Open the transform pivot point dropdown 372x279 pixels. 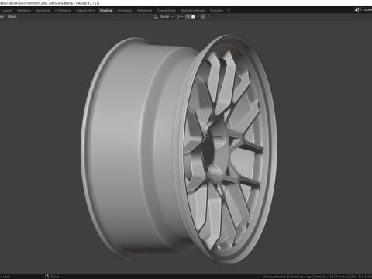point(180,17)
